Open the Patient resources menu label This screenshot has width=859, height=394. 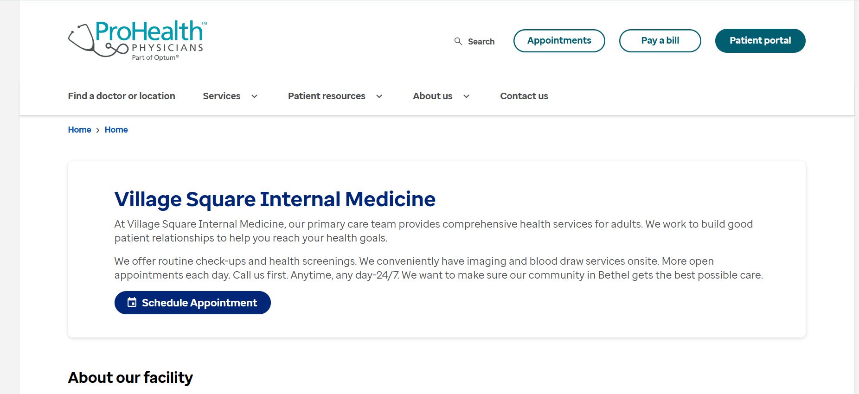pyautogui.click(x=327, y=96)
